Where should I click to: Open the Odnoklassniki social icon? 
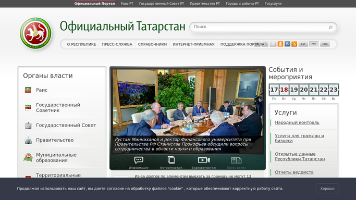coord(280,44)
